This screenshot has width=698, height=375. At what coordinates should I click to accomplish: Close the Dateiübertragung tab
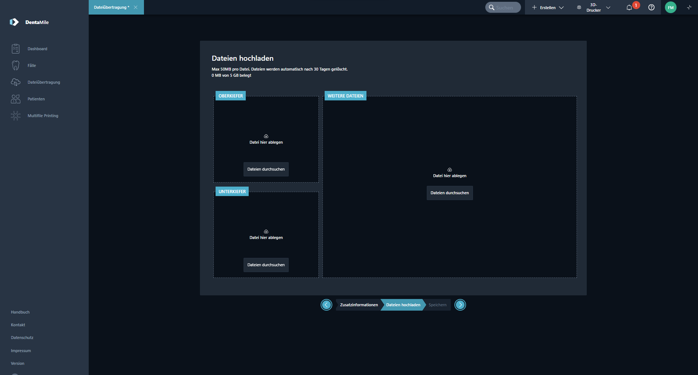(x=136, y=7)
